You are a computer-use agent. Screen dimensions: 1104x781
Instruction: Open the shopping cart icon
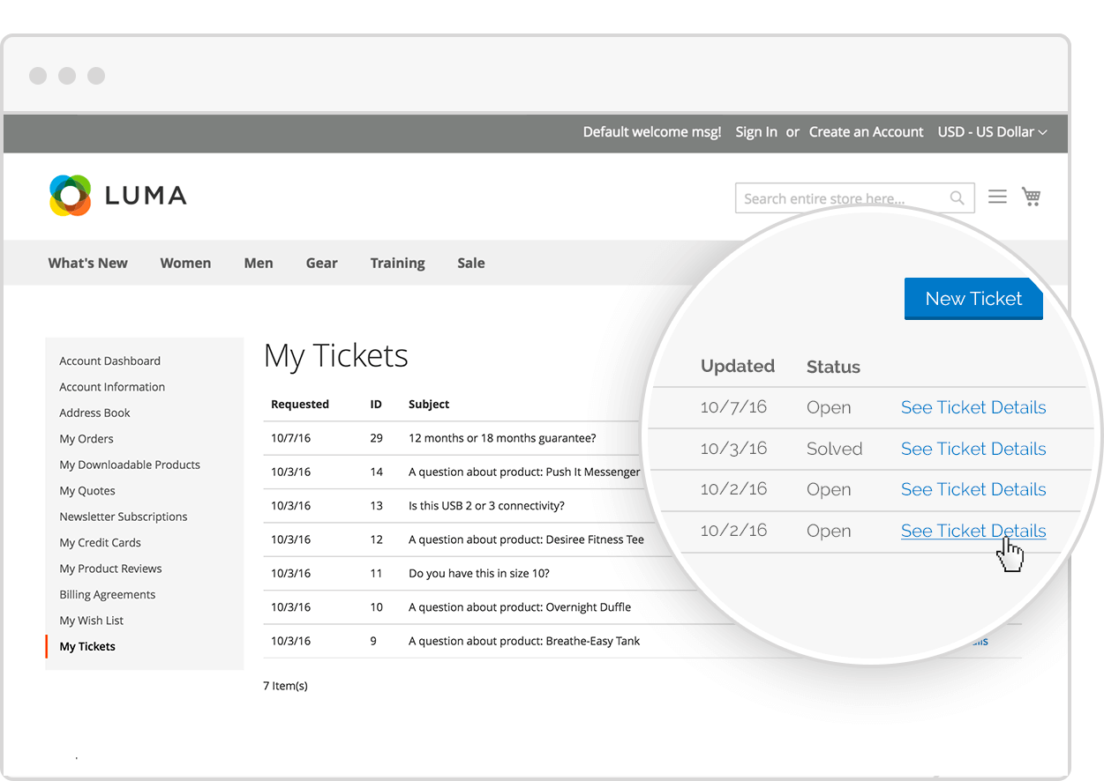point(1032,197)
